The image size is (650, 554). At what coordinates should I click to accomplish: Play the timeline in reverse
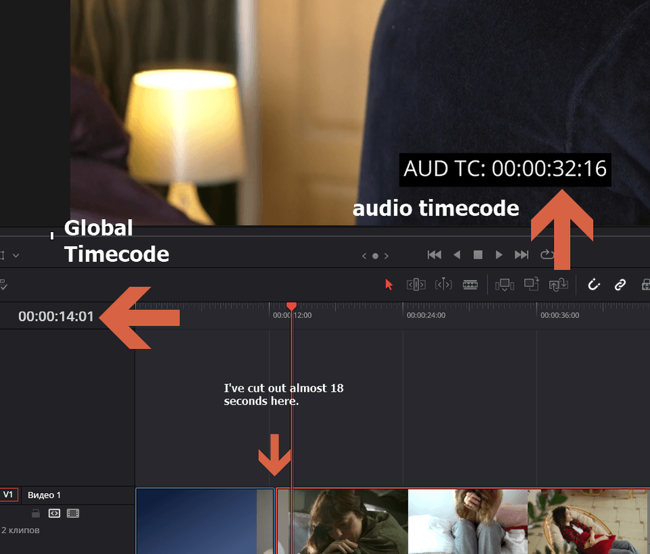pos(456,255)
